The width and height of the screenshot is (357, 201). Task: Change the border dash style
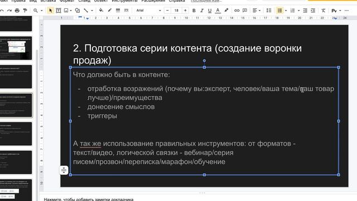click(x=126, y=11)
